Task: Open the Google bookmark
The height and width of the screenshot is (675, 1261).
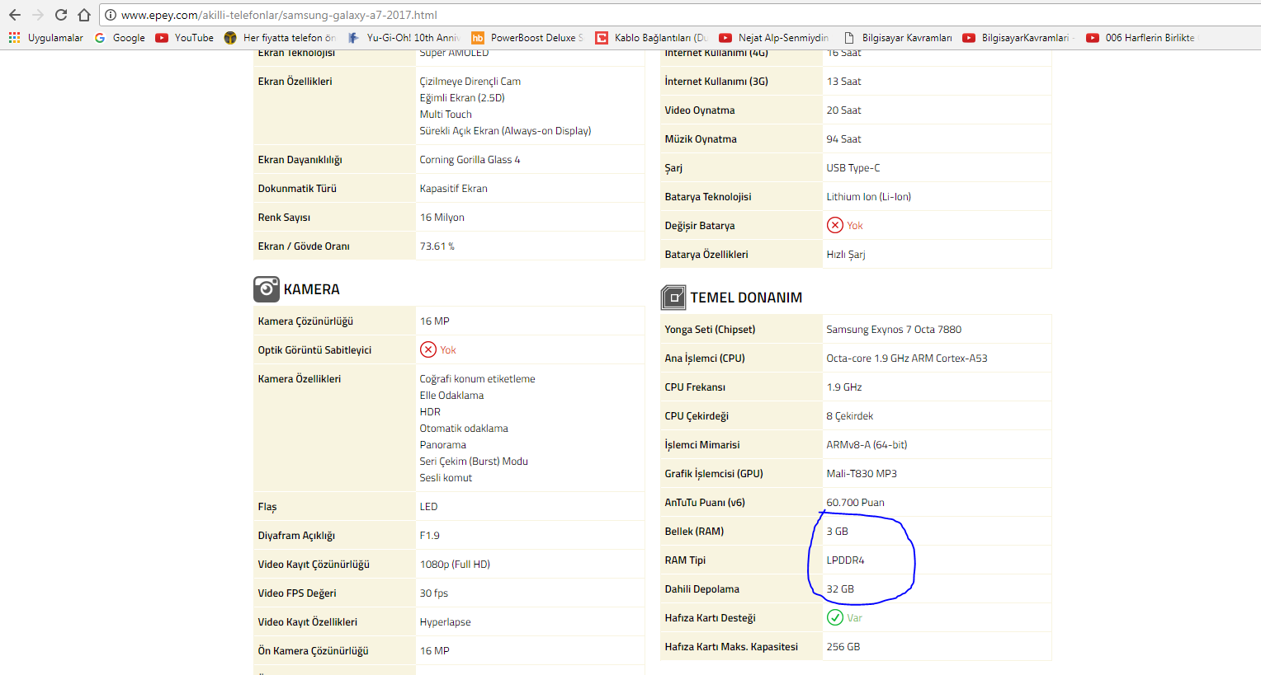Action: (120, 38)
